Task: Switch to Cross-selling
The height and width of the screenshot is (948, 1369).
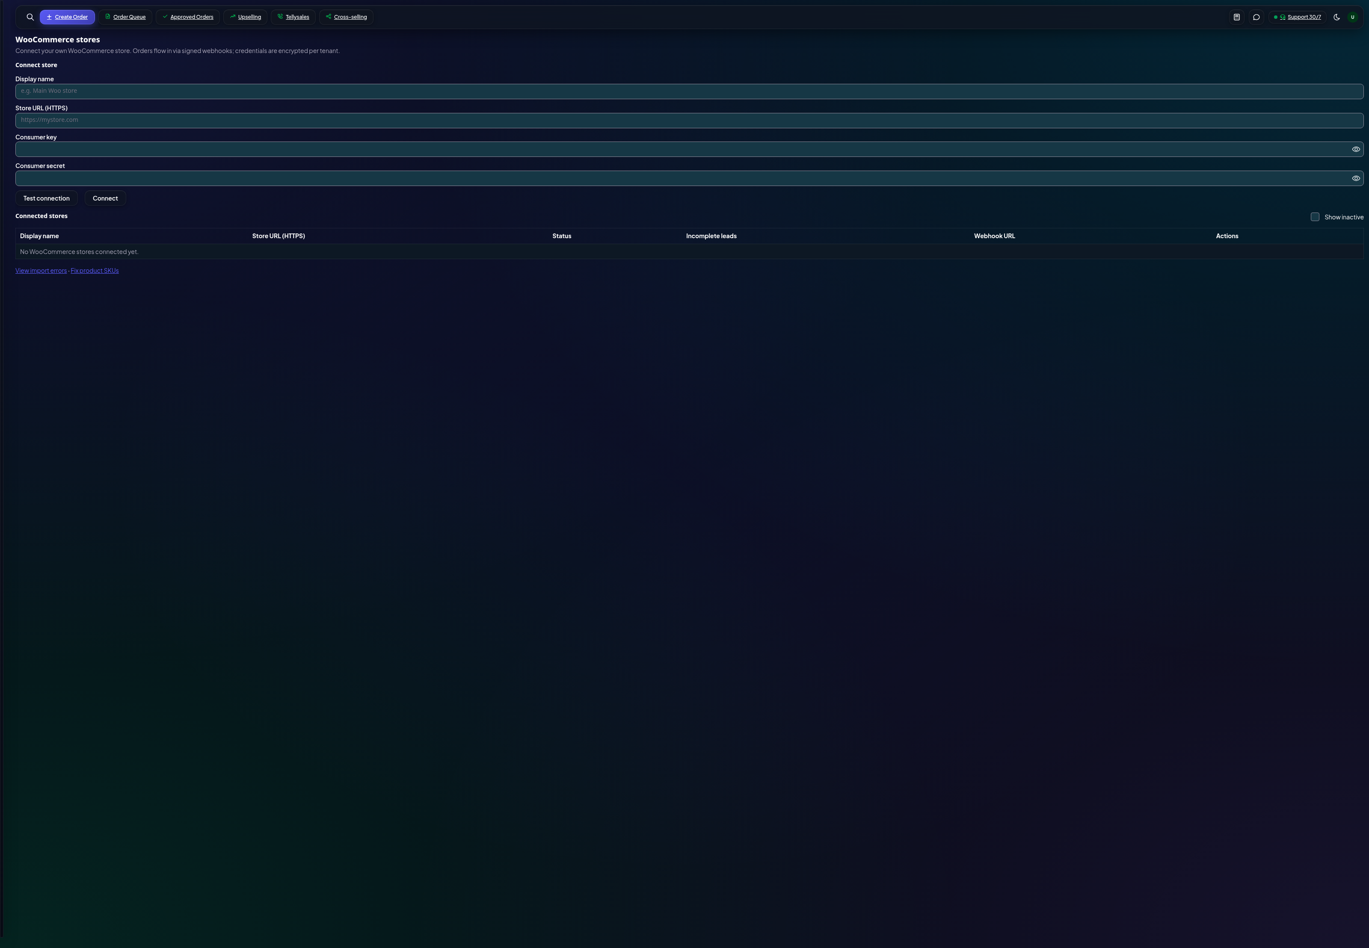Action: point(347,17)
